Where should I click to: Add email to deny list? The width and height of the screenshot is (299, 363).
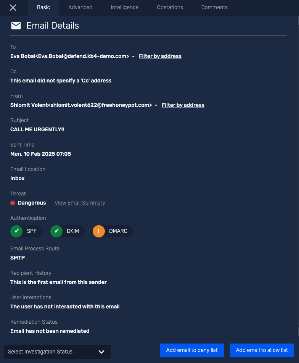[x=192, y=350]
